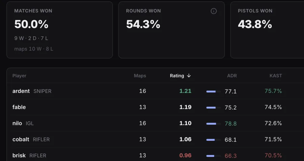Click the PISTOLS WON card title

pyautogui.click(x=255, y=11)
